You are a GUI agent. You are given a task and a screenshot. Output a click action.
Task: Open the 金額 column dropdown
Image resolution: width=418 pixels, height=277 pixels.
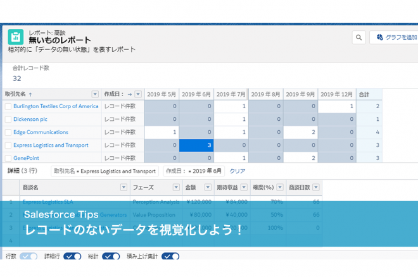click(208, 187)
